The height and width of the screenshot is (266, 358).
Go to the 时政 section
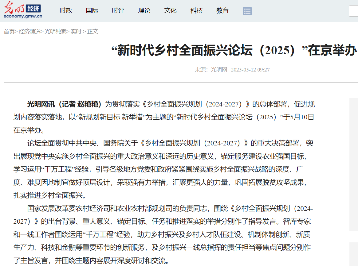point(66,11)
